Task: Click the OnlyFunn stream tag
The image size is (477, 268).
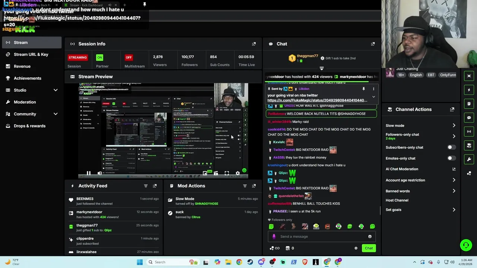Action: 448,75
